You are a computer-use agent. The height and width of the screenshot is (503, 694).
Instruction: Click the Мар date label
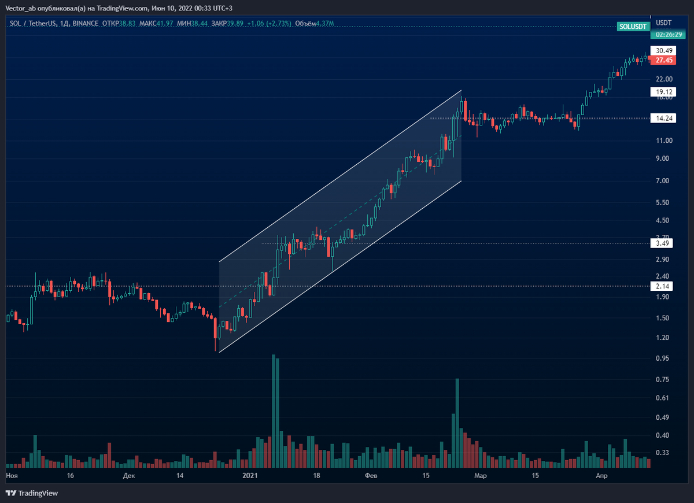(x=481, y=476)
